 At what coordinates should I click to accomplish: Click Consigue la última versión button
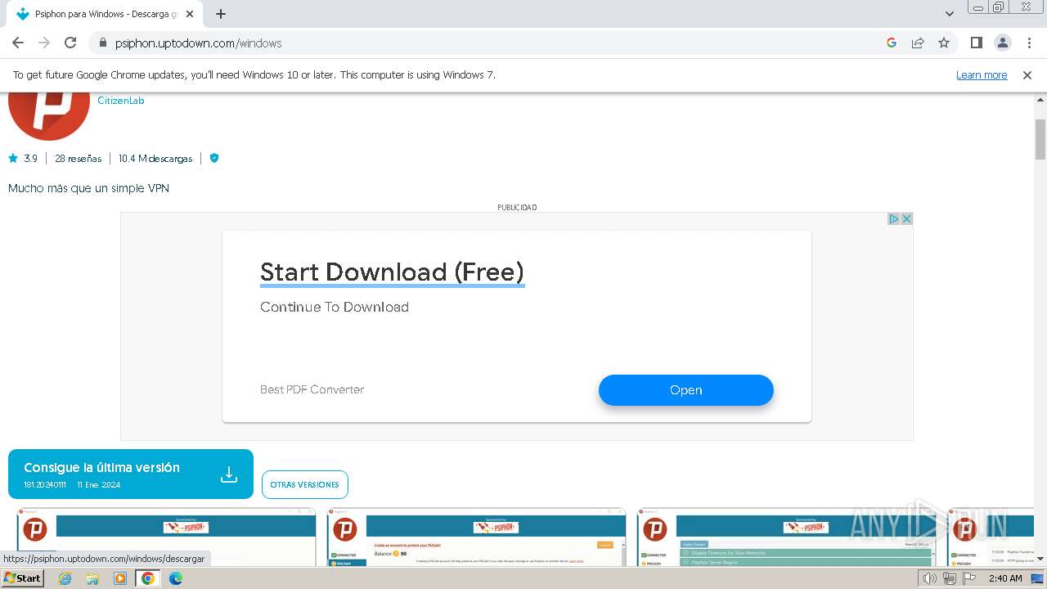pos(131,474)
